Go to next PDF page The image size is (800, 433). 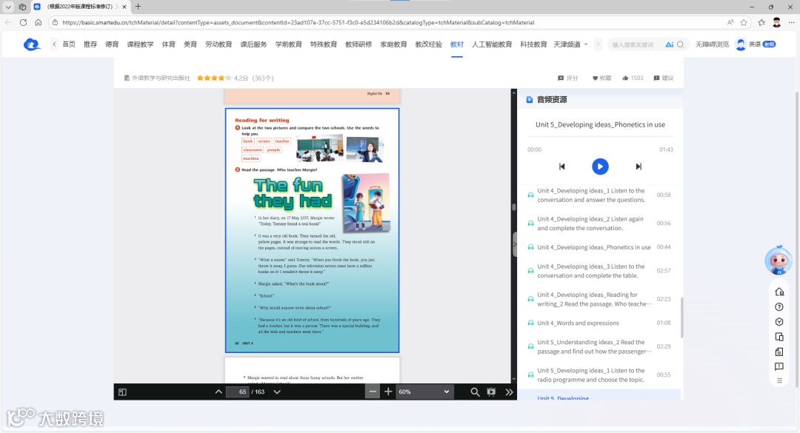277,392
